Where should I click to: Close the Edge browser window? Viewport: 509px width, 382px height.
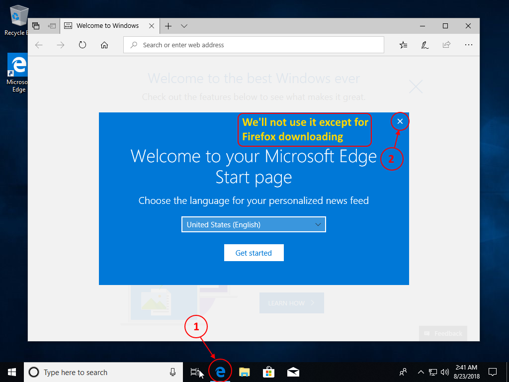[x=468, y=26]
